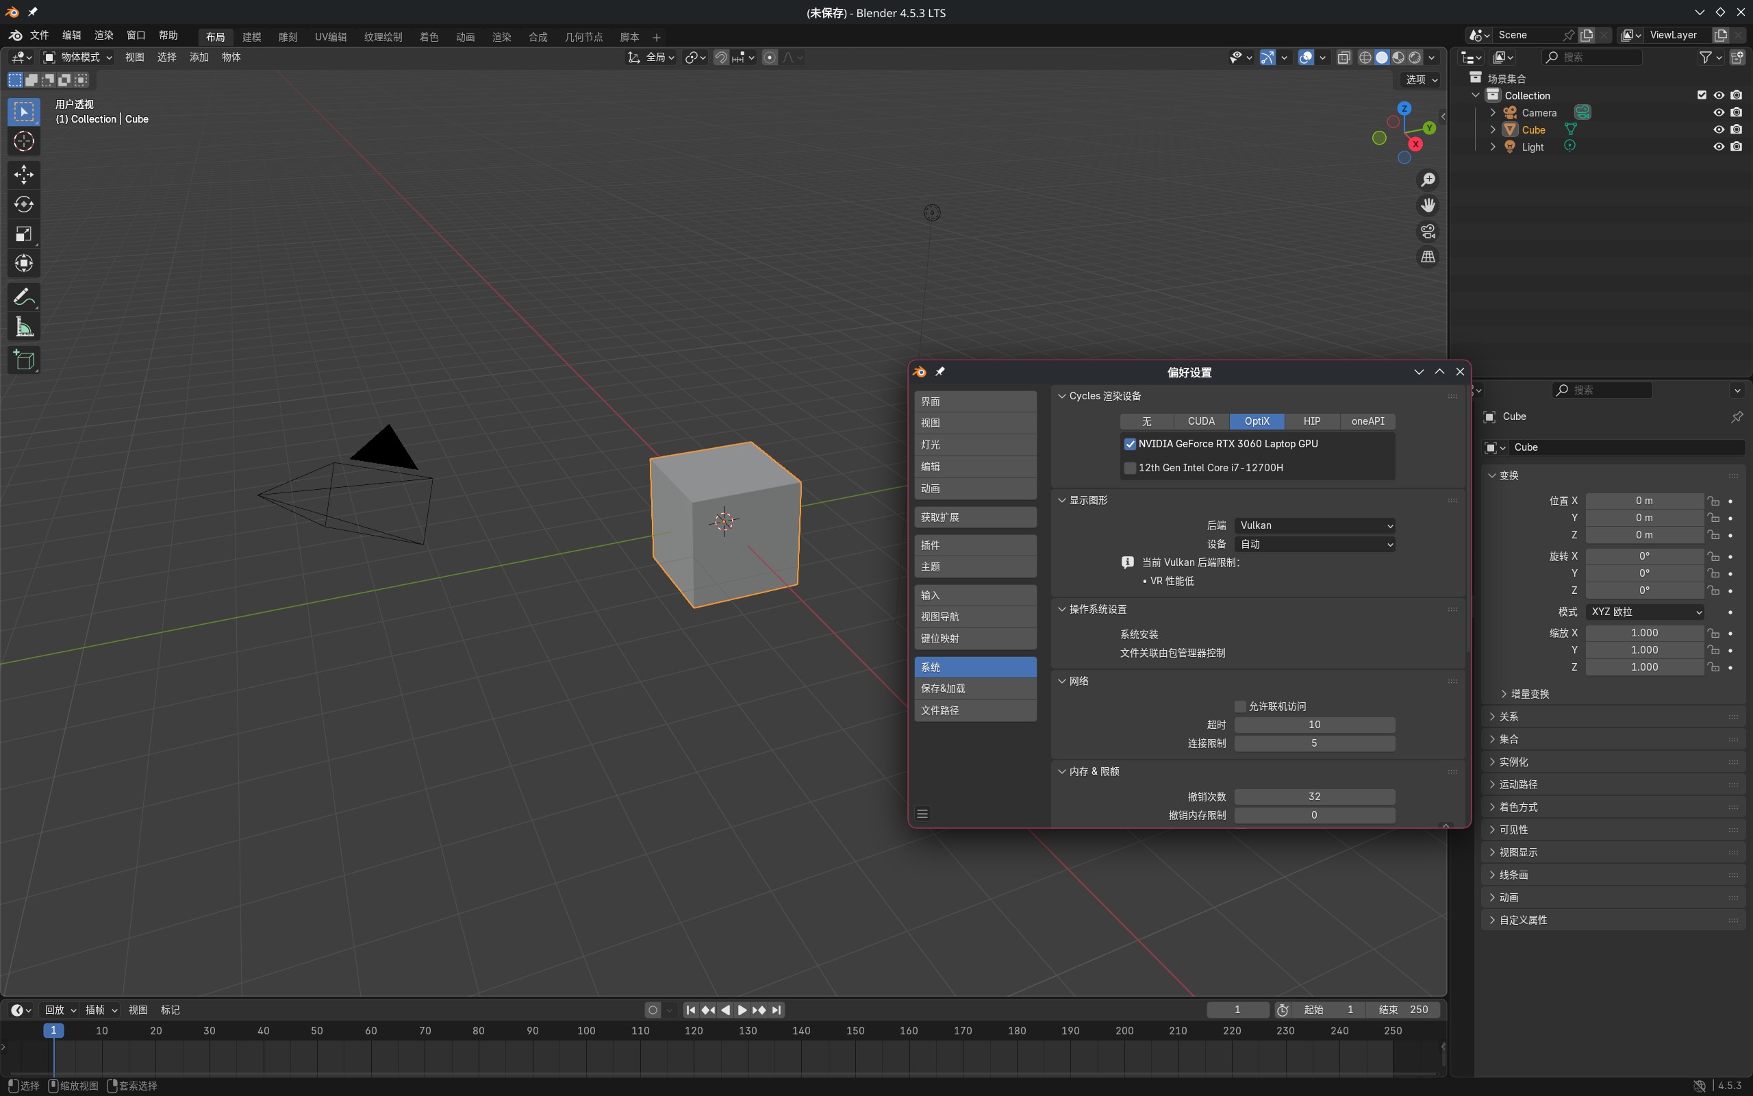Viewport: 1753px width, 1096px height.
Task: Toggle the camera view icon in viewport
Action: point(1427,232)
